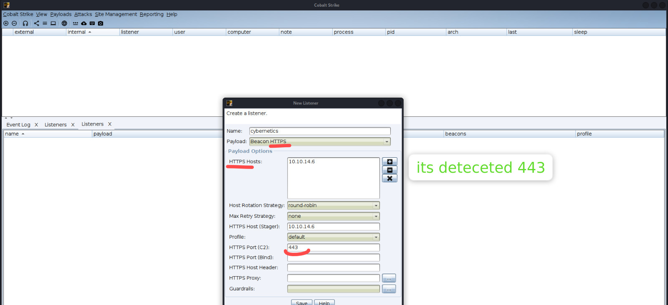Viewport: 668px width, 305px height.
Task: Click the Guardrails field
Action: coord(334,289)
